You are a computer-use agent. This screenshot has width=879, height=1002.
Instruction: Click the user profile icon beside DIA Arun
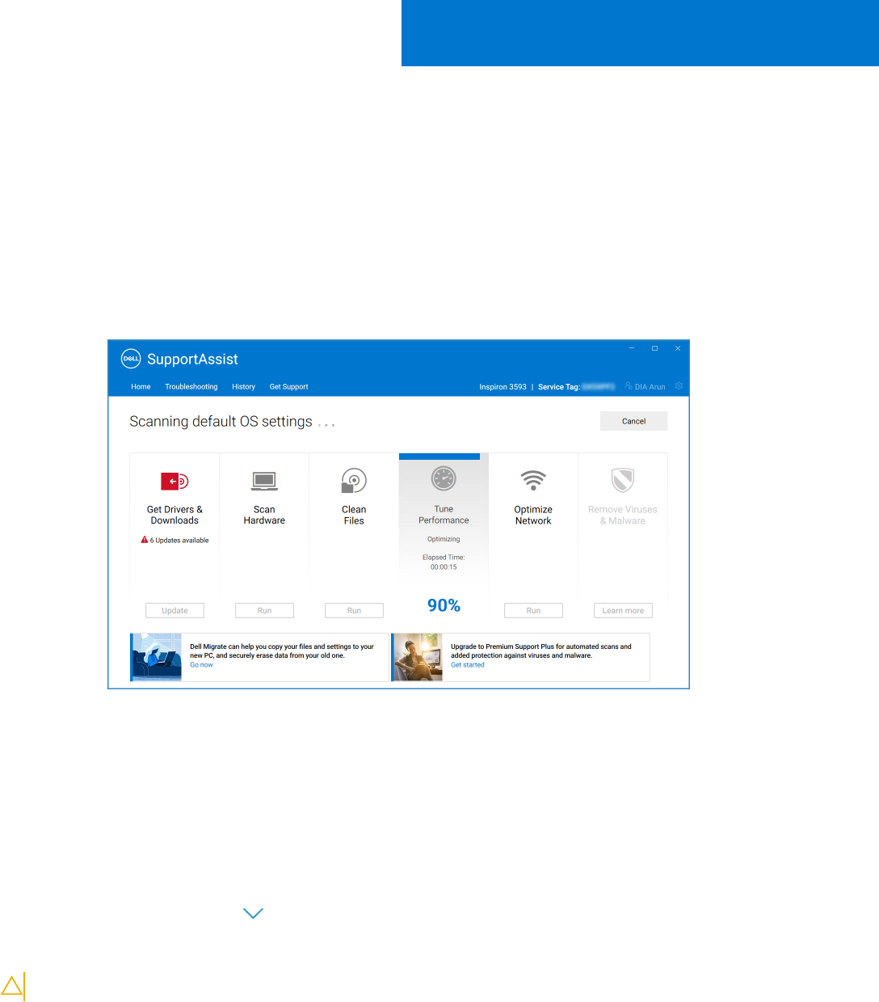(629, 386)
